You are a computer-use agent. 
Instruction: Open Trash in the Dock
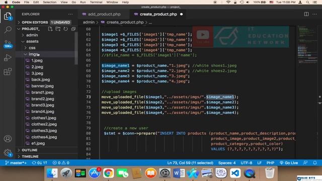270,173
